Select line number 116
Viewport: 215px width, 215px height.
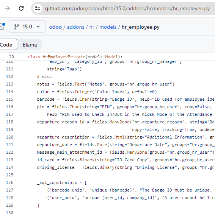(9, 107)
